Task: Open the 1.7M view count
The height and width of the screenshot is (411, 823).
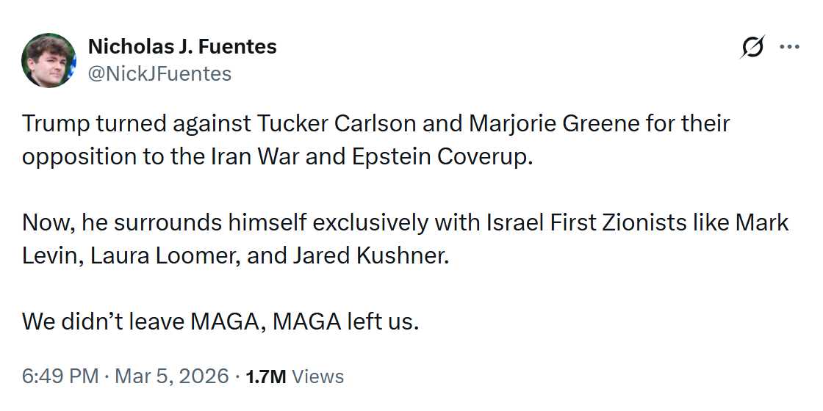Action: click(265, 377)
